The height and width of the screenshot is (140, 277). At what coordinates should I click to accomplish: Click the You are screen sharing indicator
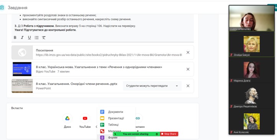point(136,134)
